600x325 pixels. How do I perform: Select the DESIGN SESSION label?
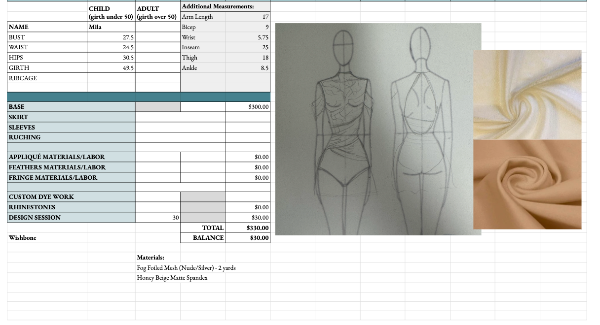point(72,218)
